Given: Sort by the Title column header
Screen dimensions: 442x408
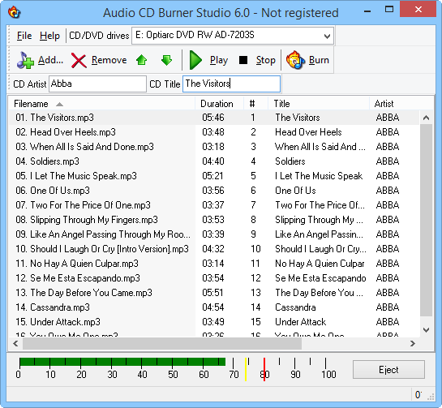Looking at the screenshot, I should tap(319, 104).
